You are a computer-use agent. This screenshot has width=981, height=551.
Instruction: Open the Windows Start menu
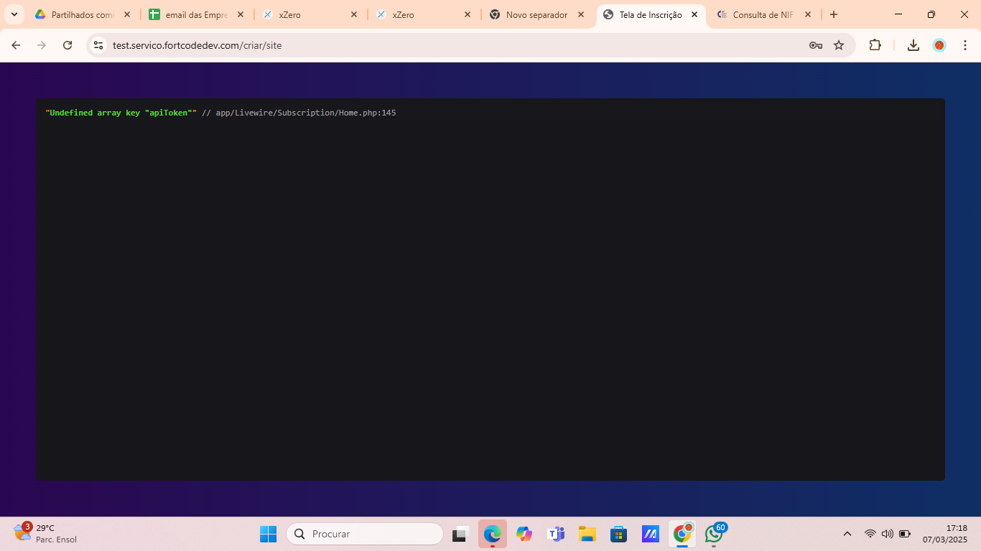(x=268, y=534)
